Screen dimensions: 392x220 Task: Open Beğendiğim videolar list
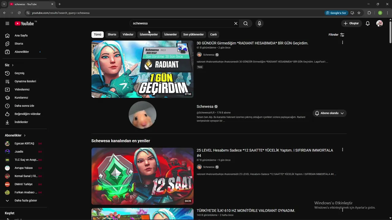click(24, 114)
